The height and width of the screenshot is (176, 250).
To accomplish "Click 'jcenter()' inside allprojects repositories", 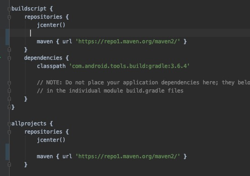I will pos(51,140).
